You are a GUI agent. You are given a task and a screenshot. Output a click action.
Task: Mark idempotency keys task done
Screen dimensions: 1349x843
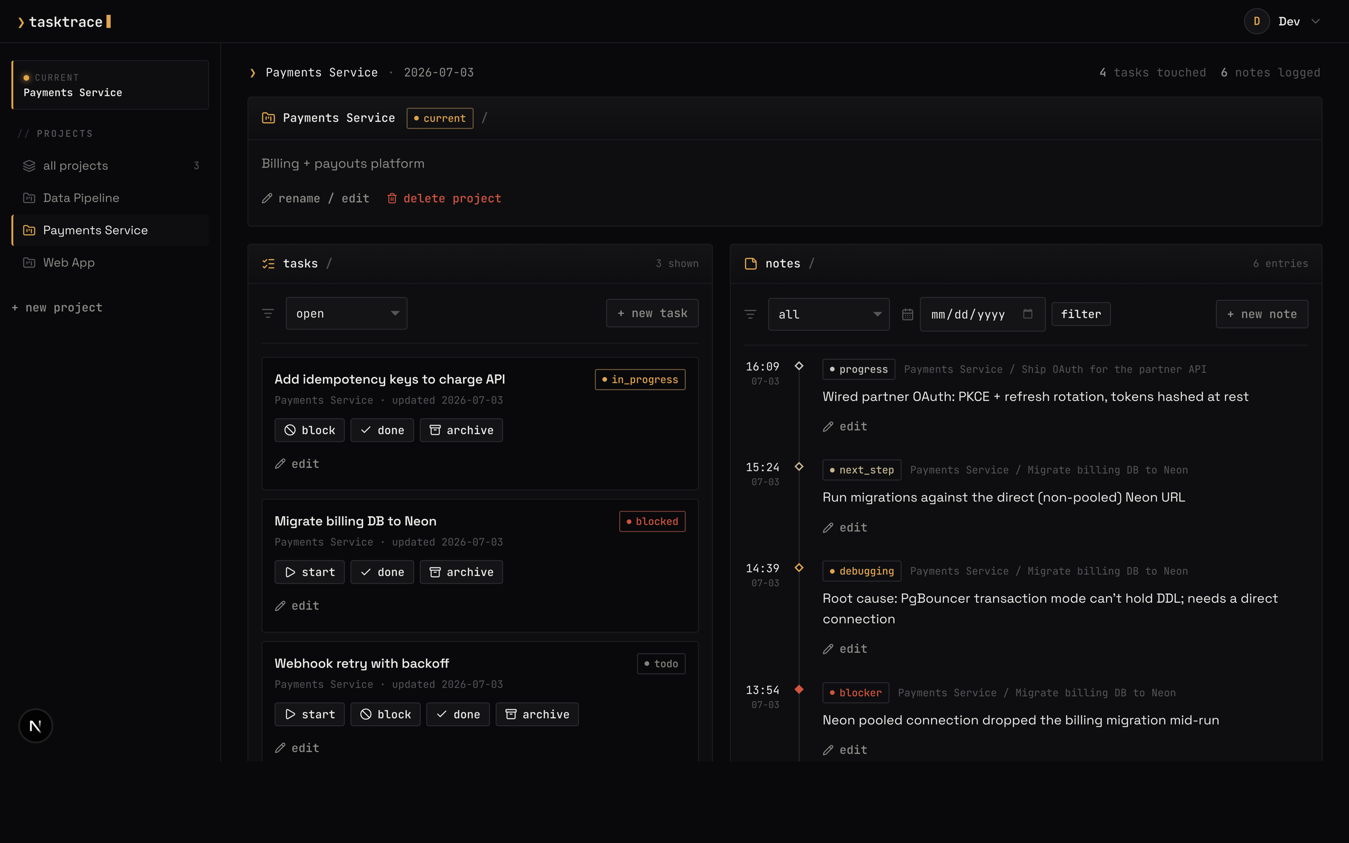point(382,430)
